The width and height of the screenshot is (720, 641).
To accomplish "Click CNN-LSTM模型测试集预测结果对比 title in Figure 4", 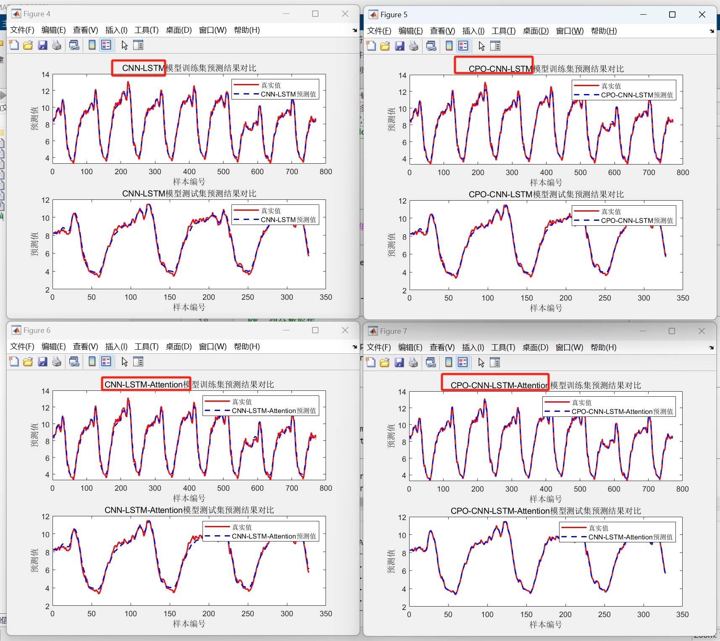I will (189, 194).
